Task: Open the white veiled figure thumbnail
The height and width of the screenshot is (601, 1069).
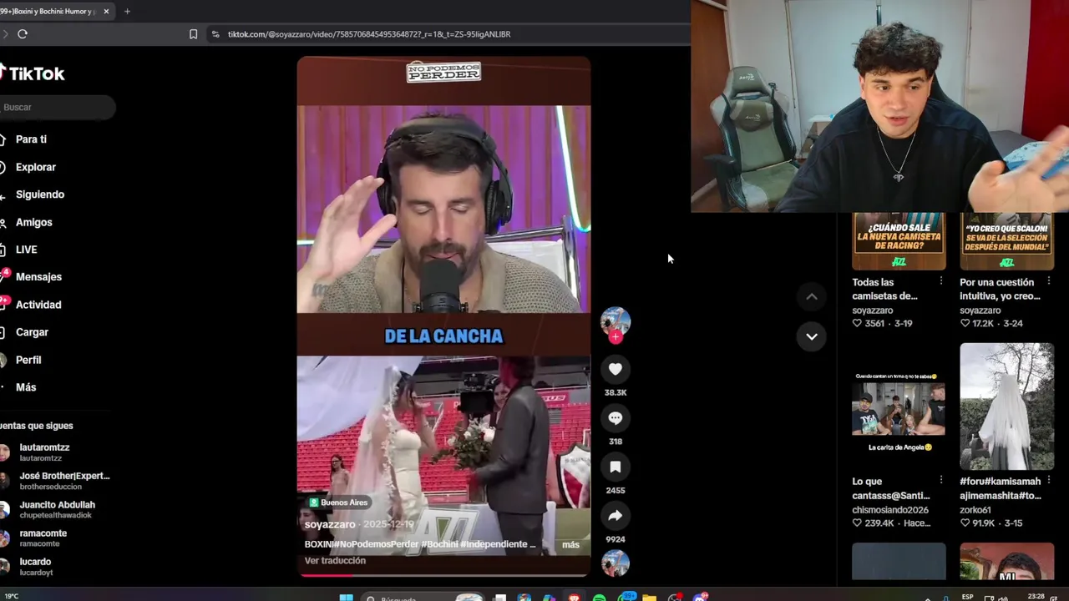Action: point(1006,407)
